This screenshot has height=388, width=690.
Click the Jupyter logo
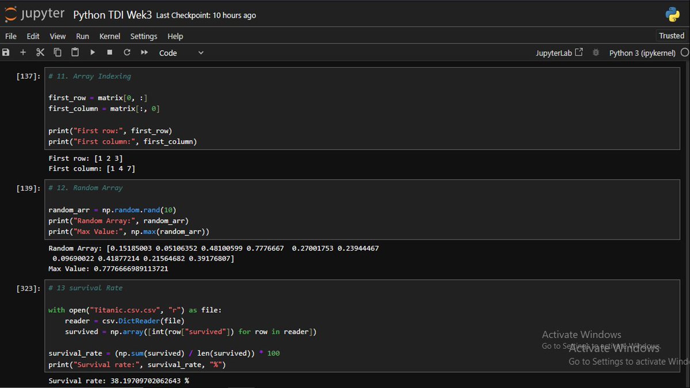click(x=34, y=14)
